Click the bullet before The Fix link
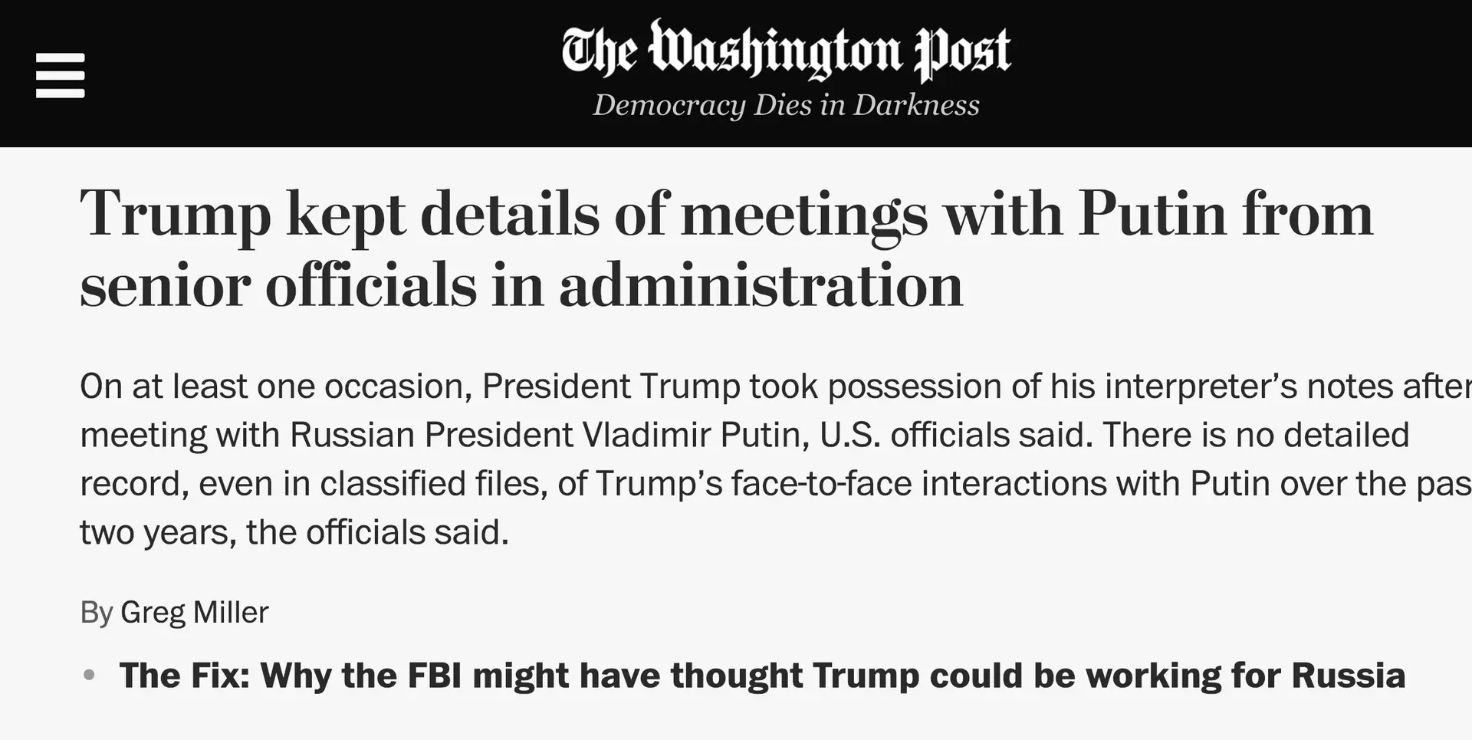 tap(89, 676)
